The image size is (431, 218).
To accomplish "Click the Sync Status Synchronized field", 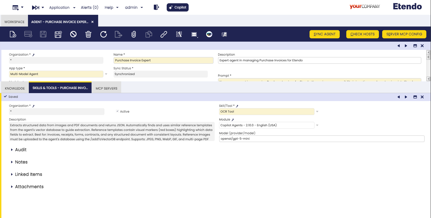I will pos(161,74).
